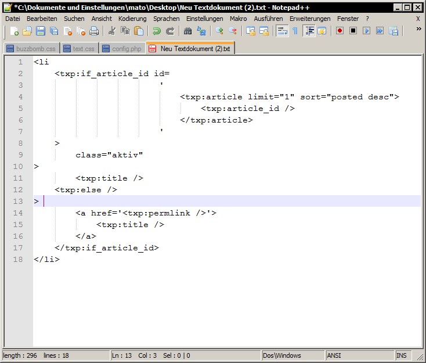The height and width of the screenshot is (363, 426).
Task: Open the Kodierung menu
Action: pos(132,19)
